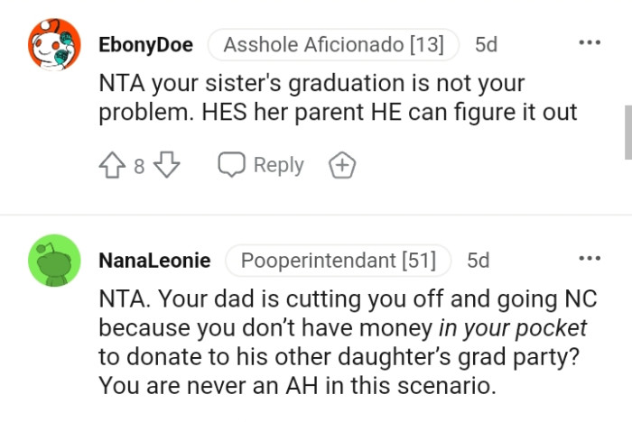Open the more options menu on EbonyDoe's comment
The image size is (632, 422).
[590, 43]
